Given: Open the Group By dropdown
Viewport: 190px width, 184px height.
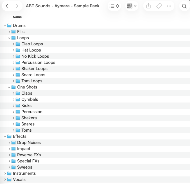Looking at the screenshot, I should coord(132,6).
